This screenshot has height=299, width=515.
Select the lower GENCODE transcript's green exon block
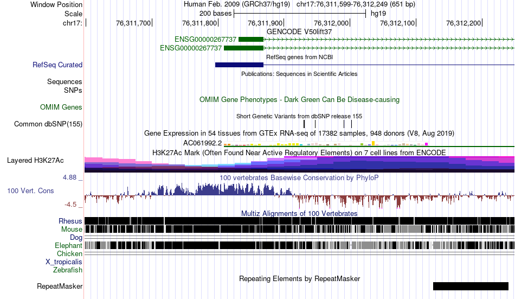coord(243,48)
